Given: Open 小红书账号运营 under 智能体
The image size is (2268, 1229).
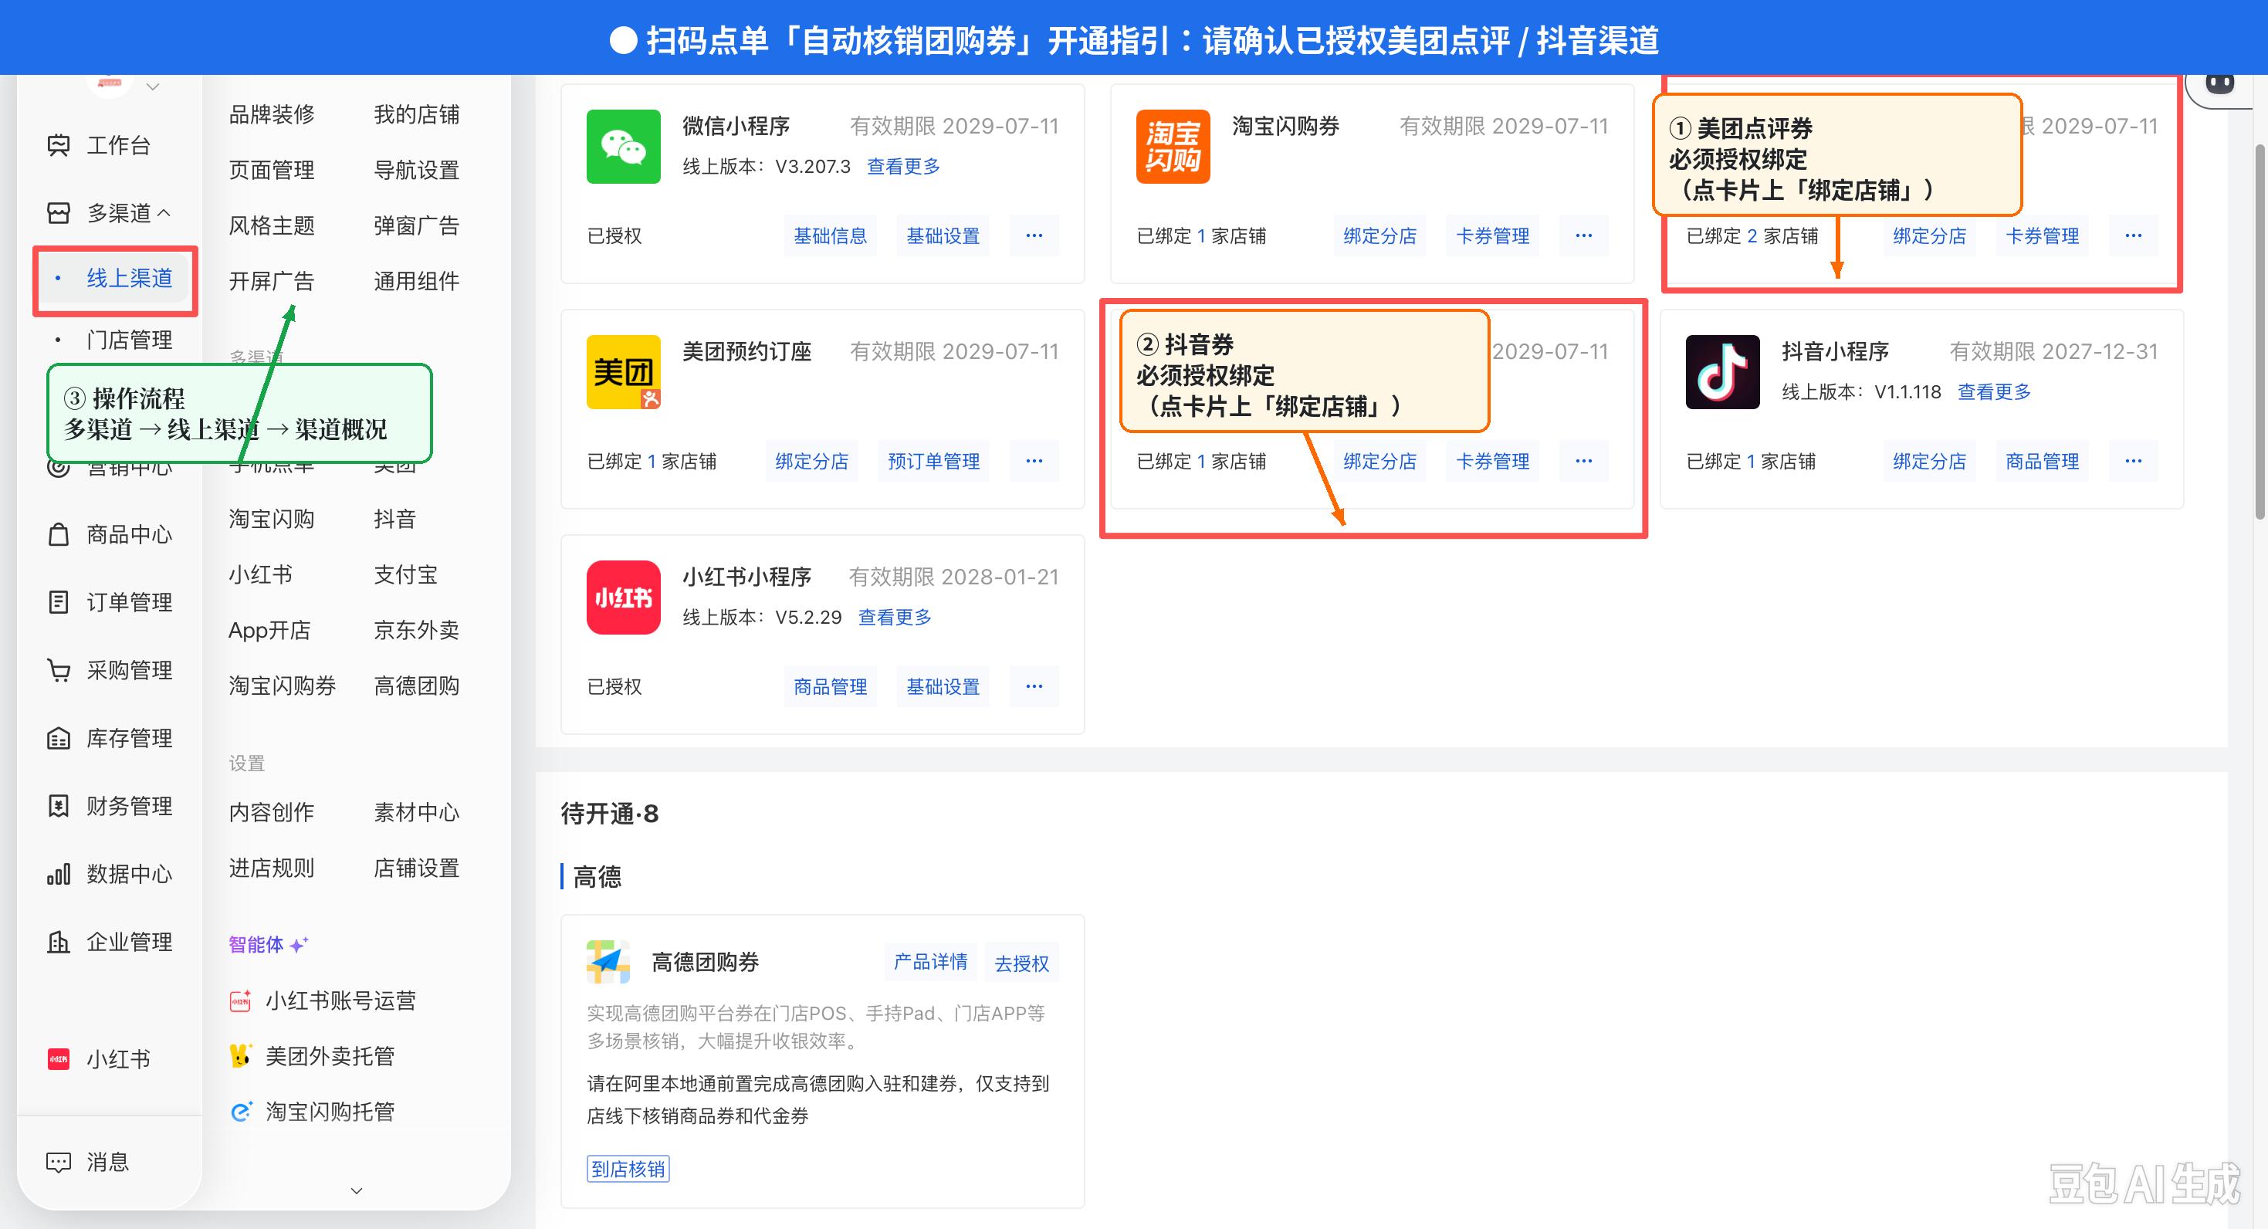Looking at the screenshot, I should tap(322, 1001).
